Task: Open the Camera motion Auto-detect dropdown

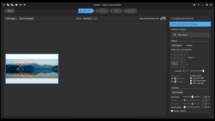Action: (190, 35)
